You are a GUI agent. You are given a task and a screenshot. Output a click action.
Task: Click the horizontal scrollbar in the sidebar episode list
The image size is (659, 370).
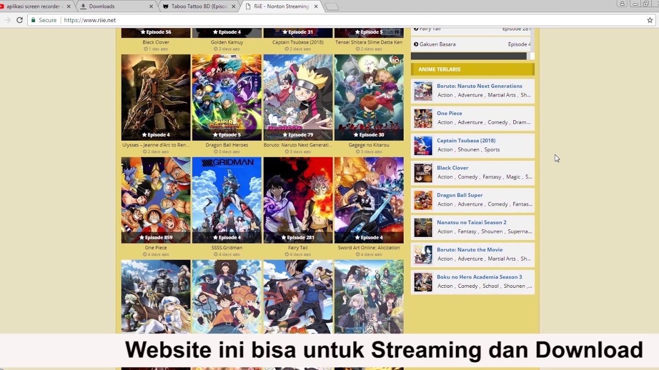click(x=469, y=56)
